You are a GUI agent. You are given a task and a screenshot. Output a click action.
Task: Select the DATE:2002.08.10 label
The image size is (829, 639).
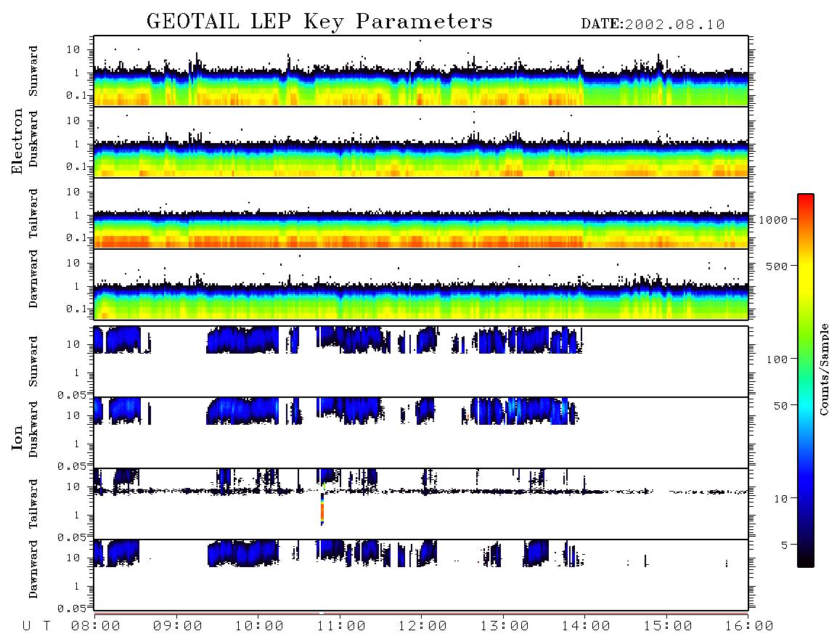pyautogui.click(x=653, y=25)
